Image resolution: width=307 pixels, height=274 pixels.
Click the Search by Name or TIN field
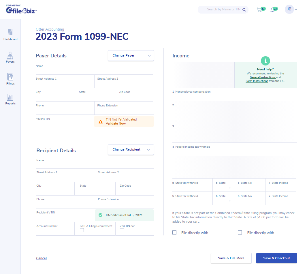click(223, 9)
